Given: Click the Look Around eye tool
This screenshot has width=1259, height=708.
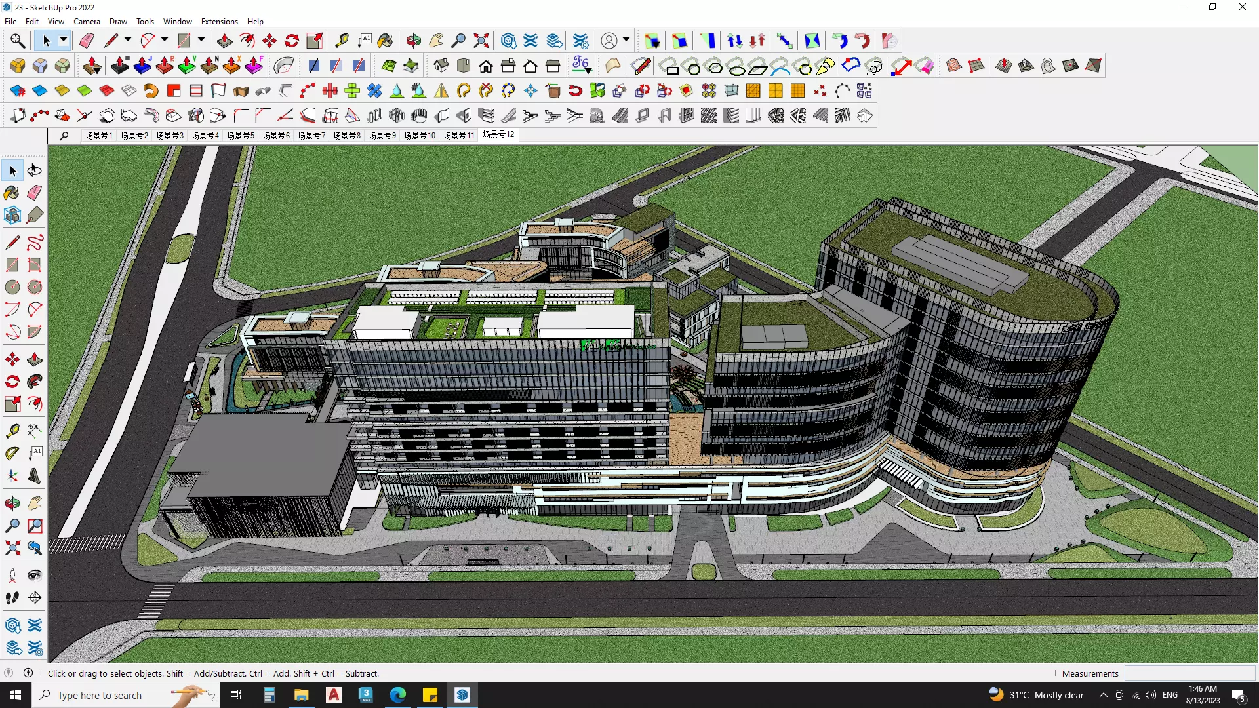Looking at the screenshot, I should (x=35, y=576).
